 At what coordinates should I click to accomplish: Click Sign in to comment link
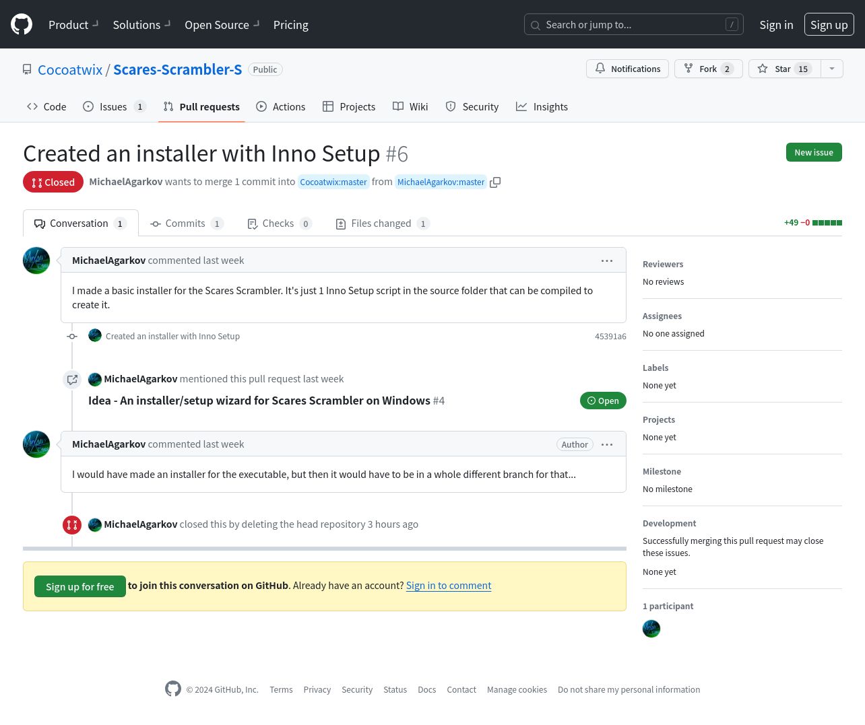click(x=449, y=586)
